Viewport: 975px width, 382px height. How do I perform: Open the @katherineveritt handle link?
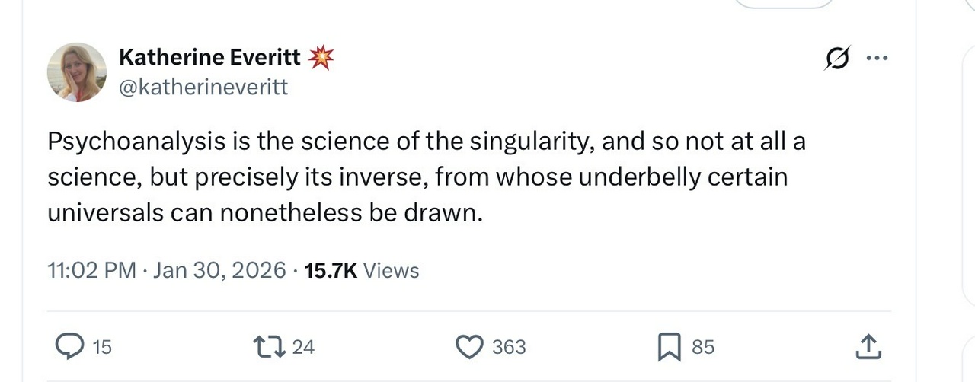203,87
